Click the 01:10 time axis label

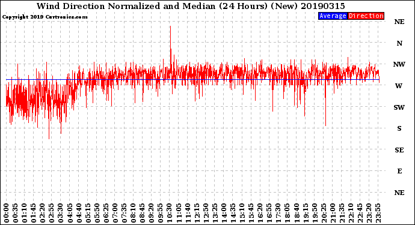click(24, 213)
